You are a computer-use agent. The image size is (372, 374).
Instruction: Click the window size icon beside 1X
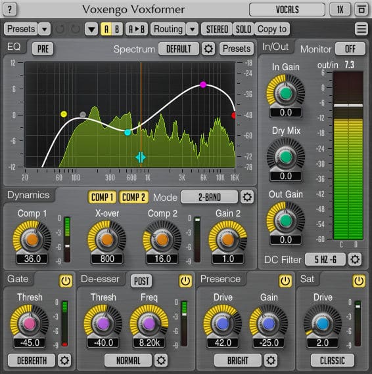[x=361, y=10]
